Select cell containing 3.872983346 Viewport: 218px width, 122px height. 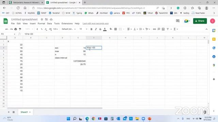pos(78,61)
